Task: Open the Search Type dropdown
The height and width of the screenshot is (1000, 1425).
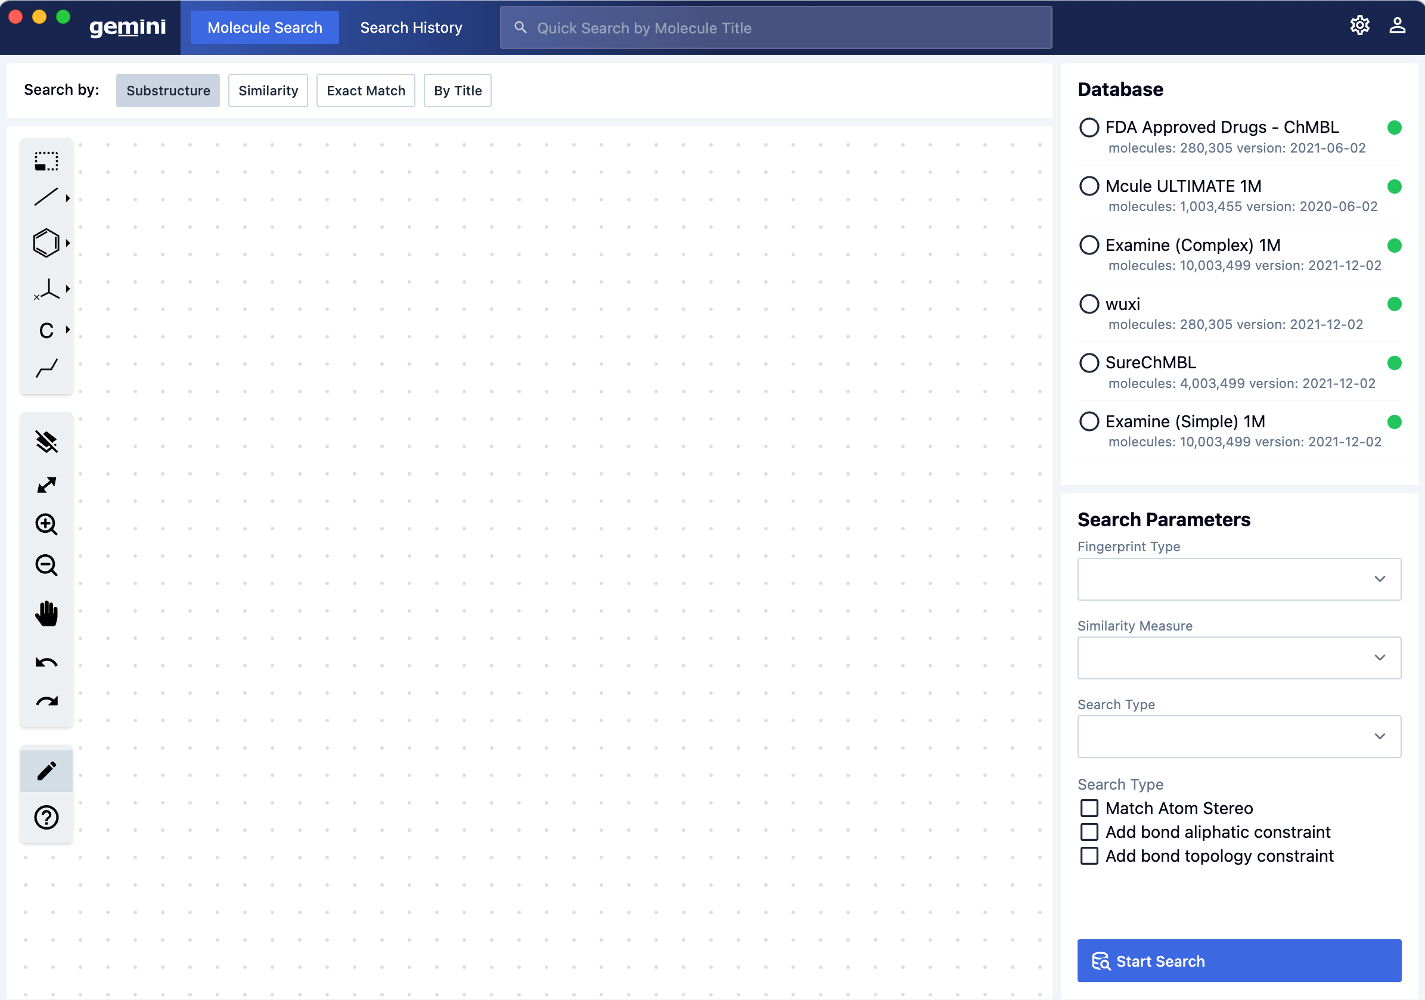Action: (1239, 736)
